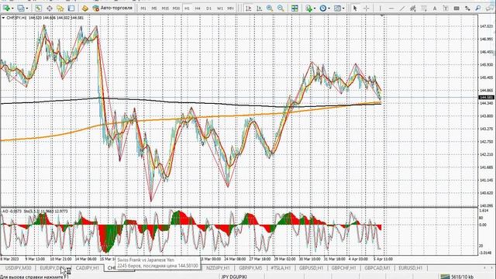Image resolution: width=496 pixels, height=279 pixels.
Task: Select the Text Label tool
Action: [x=446, y=9]
